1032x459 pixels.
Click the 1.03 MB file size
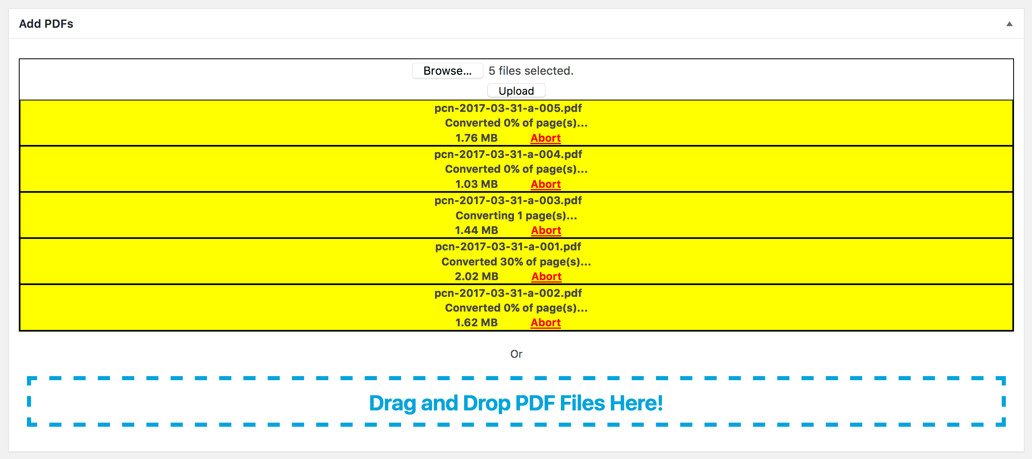(476, 184)
